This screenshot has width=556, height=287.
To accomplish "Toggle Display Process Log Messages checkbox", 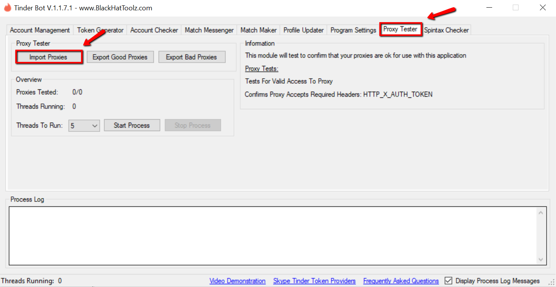I will pyautogui.click(x=448, y=281).
